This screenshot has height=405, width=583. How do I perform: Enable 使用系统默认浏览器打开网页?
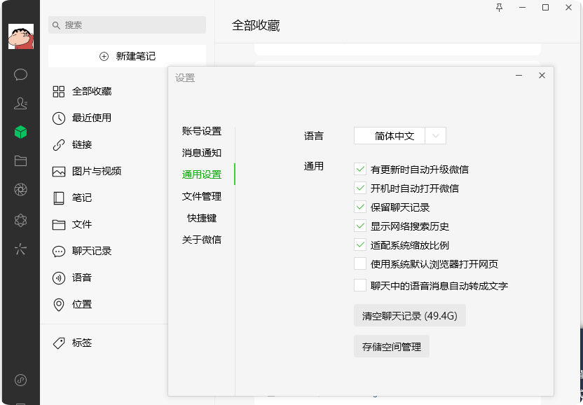coord(360,264)
